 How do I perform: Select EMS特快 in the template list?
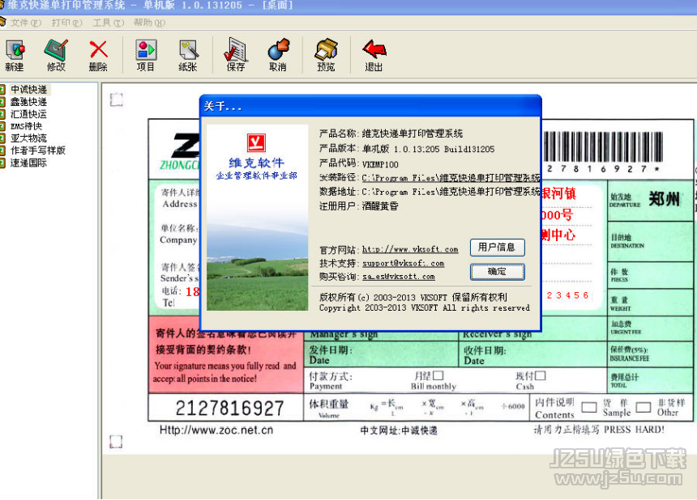click(x=27, y=126)
